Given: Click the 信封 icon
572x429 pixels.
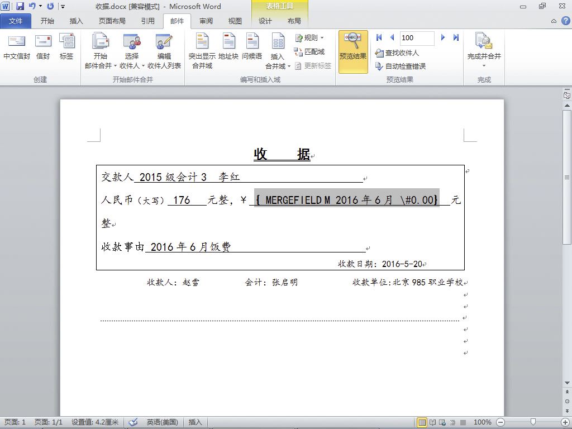Looking at the screenshot, I should coord(43,47).
